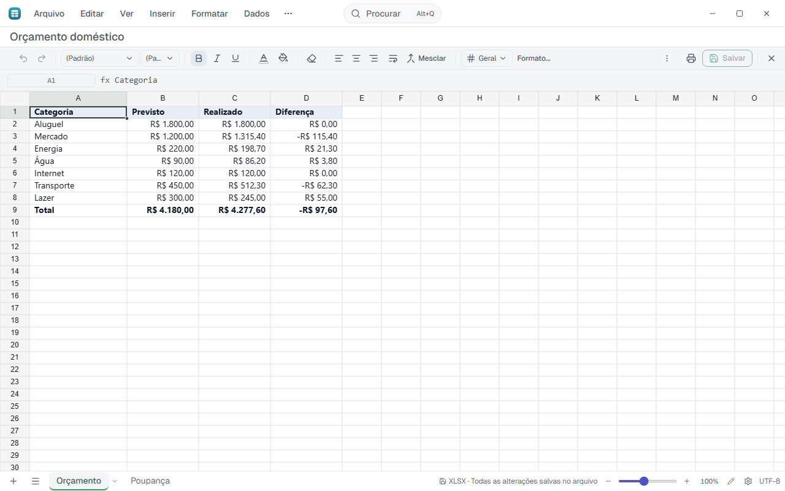
Task: Click the zoom in plus icon
Action: pyautogui.click(x=687, y=481)
